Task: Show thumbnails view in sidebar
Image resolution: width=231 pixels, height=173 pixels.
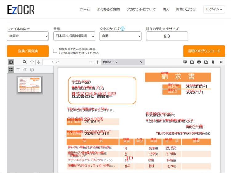Action: click(11, 69)
